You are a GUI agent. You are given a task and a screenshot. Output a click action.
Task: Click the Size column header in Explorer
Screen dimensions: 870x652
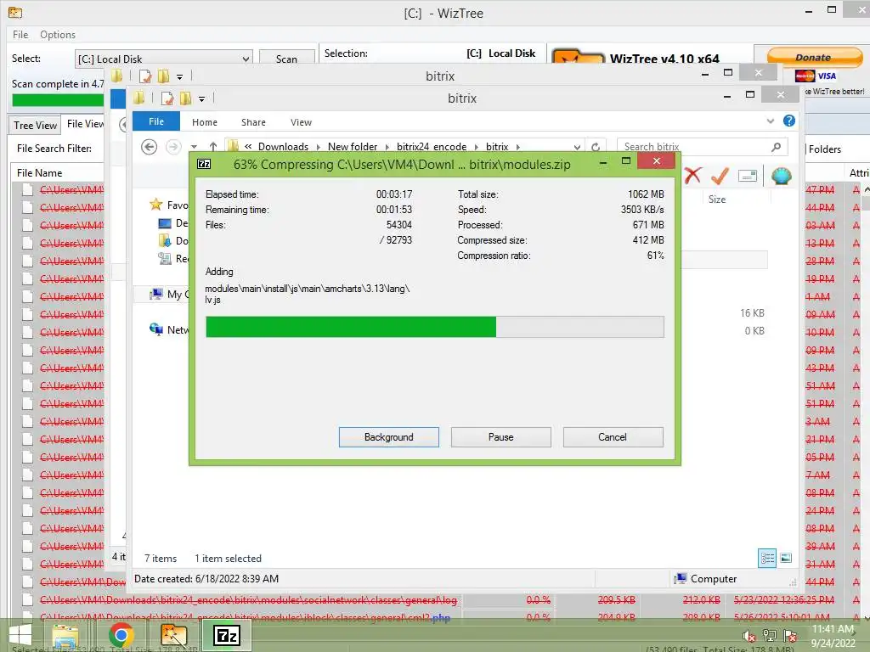point(716,199)
